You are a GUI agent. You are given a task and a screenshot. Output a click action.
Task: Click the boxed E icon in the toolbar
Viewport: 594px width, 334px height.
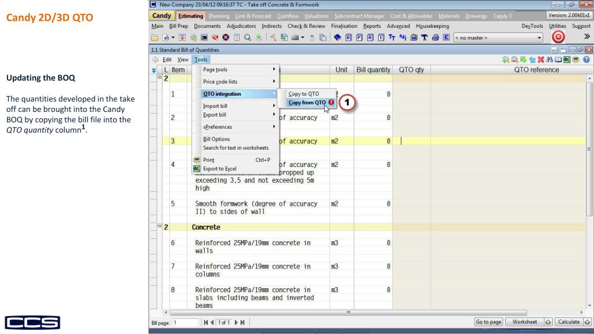click(446, 38)
